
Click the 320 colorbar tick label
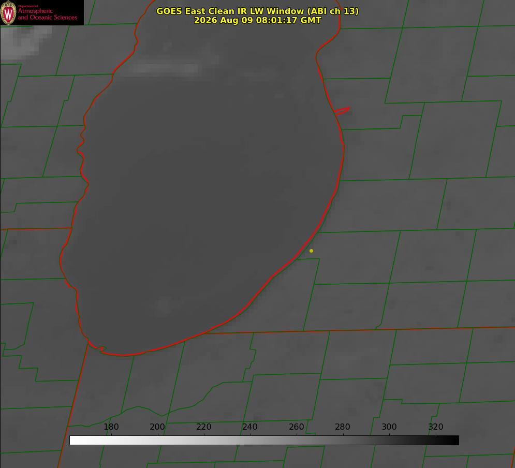click(x=436, y=427)
